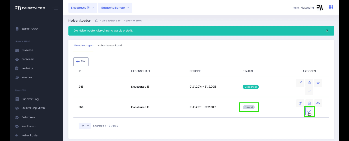Click the Nebenkosten flame icon
This screenshot has height=141, width=349.
point(17,135)
